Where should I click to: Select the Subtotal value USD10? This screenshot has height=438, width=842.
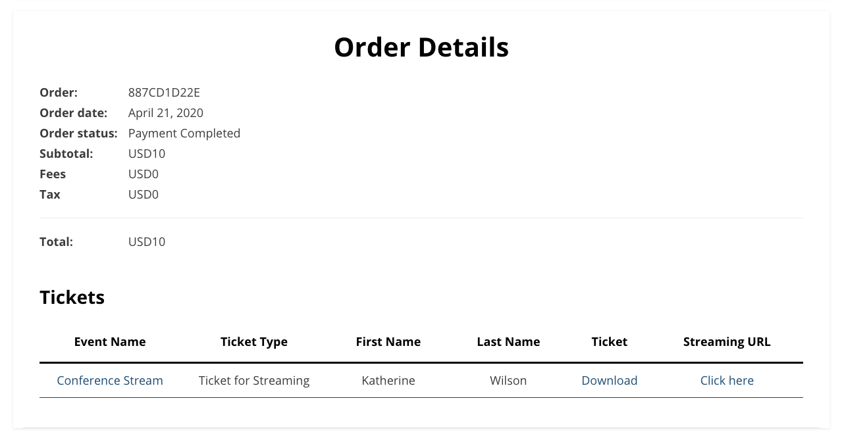[x=146, y=153]
